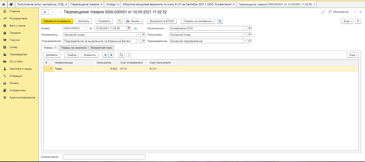The height and width of the screenshot is (162, 365).
Task: Open the Организация dropdown list
Action: pos(245,28)
